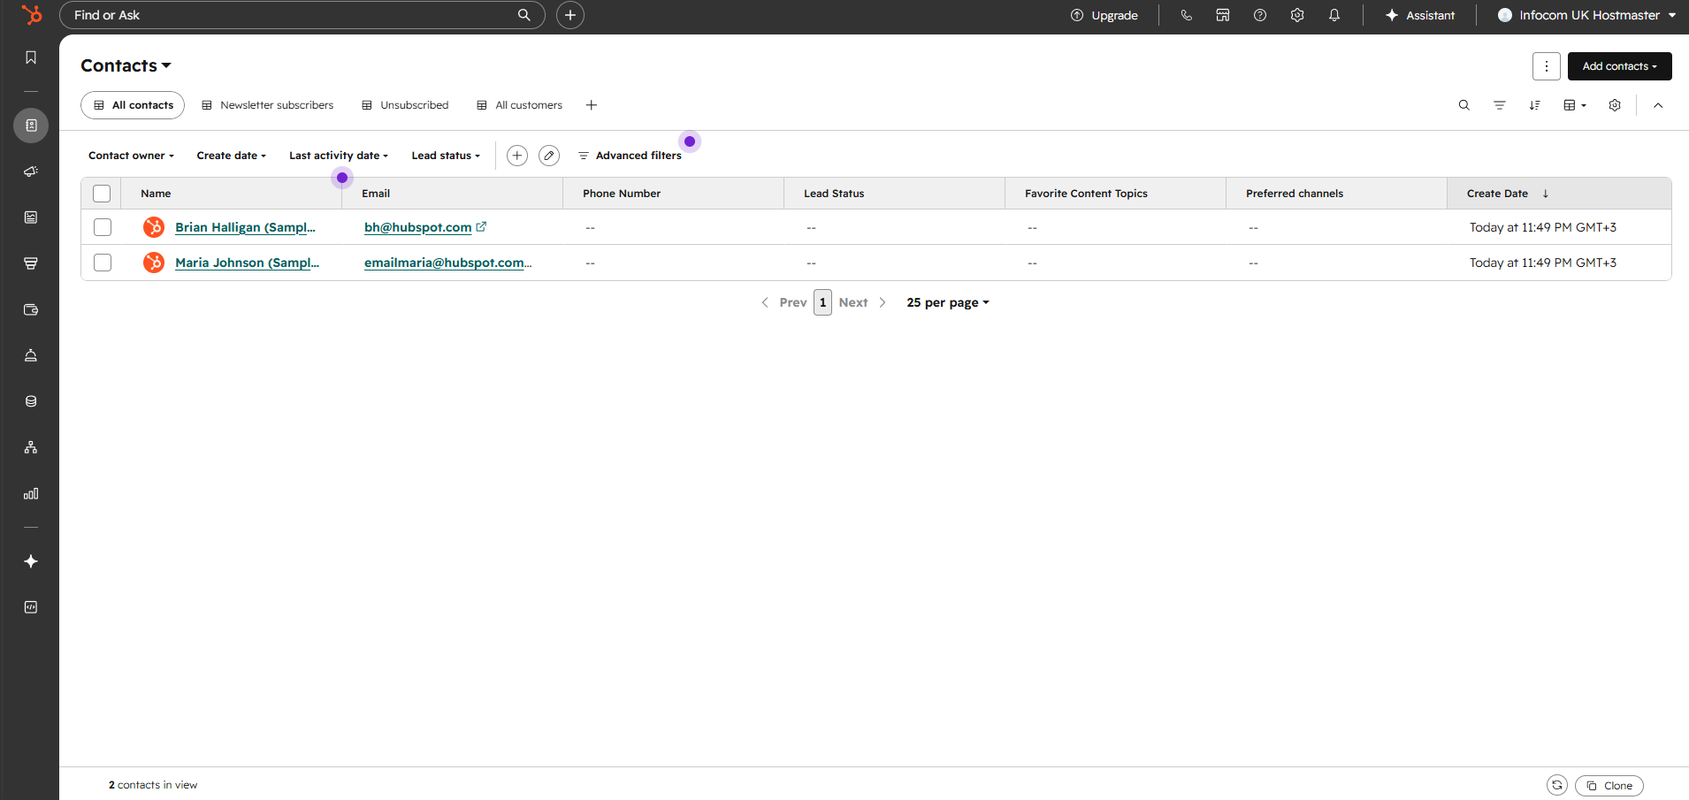The height and width of the screenshot is (800, 1689).
Task: Click page number 1
Action: pos(822,302)
